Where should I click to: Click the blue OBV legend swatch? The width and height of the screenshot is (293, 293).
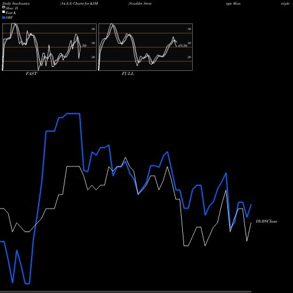coord(4,18)
